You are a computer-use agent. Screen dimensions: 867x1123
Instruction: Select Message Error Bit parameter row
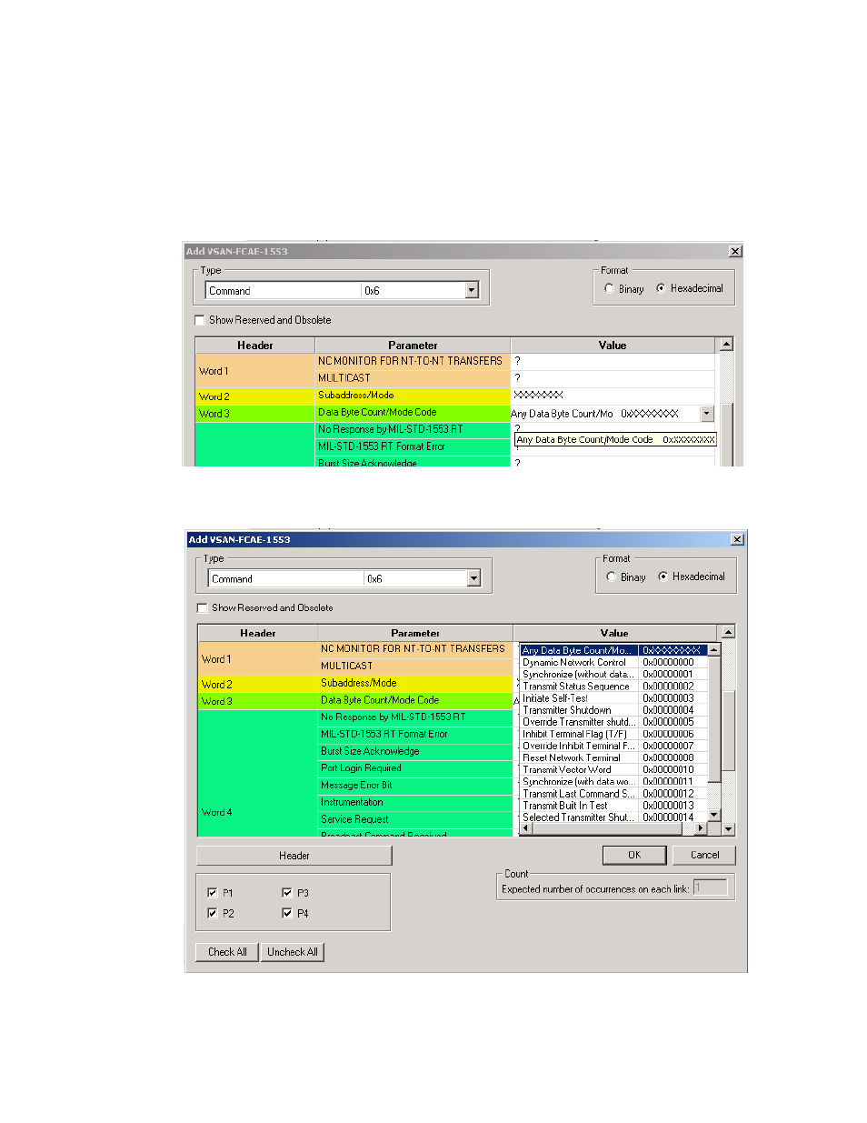pyautogui.click(x=415, y=786)
